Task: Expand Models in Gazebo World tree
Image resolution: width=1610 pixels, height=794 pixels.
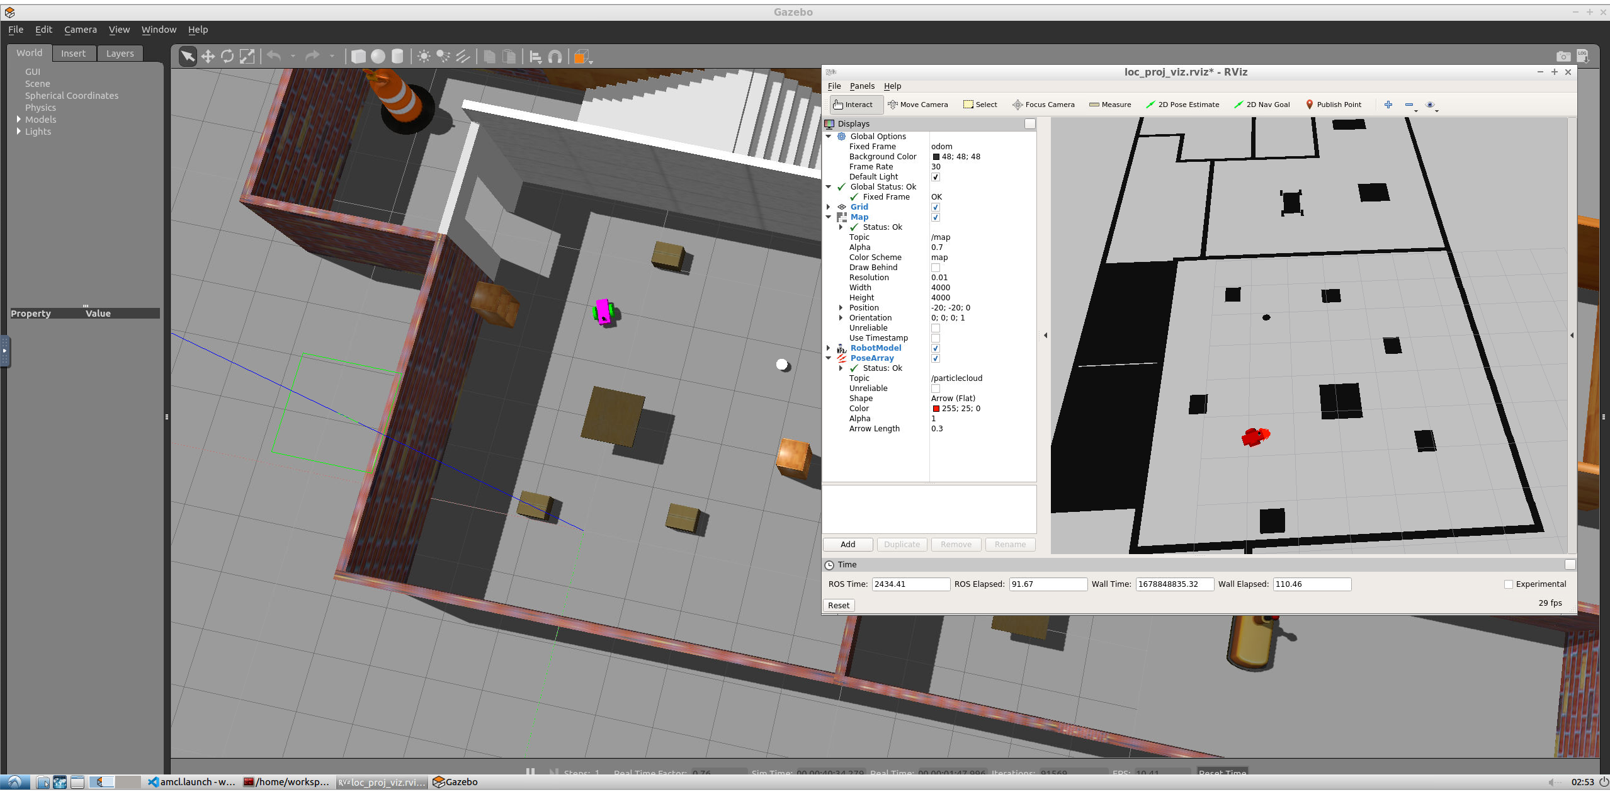Action: [19, 120]
